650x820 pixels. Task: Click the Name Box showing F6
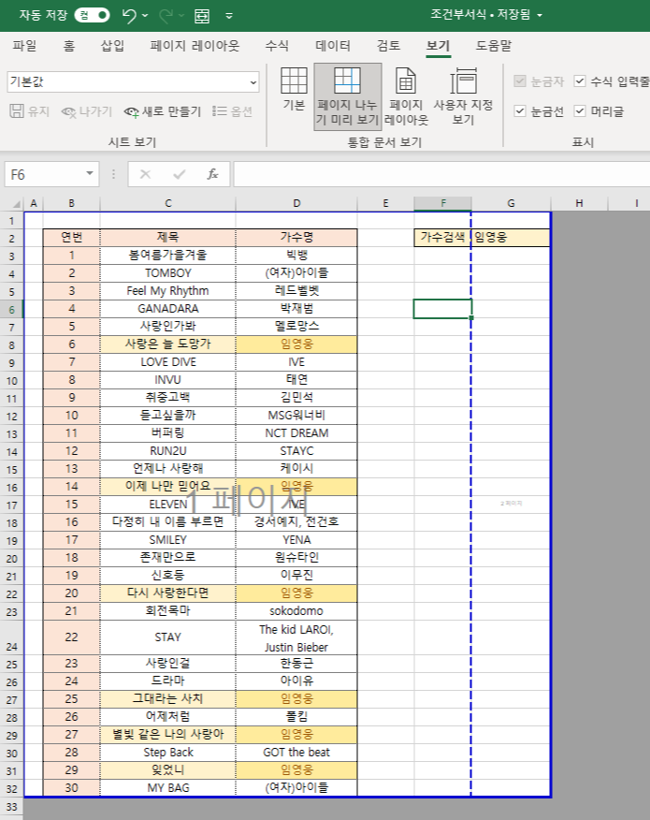(44, 174)
